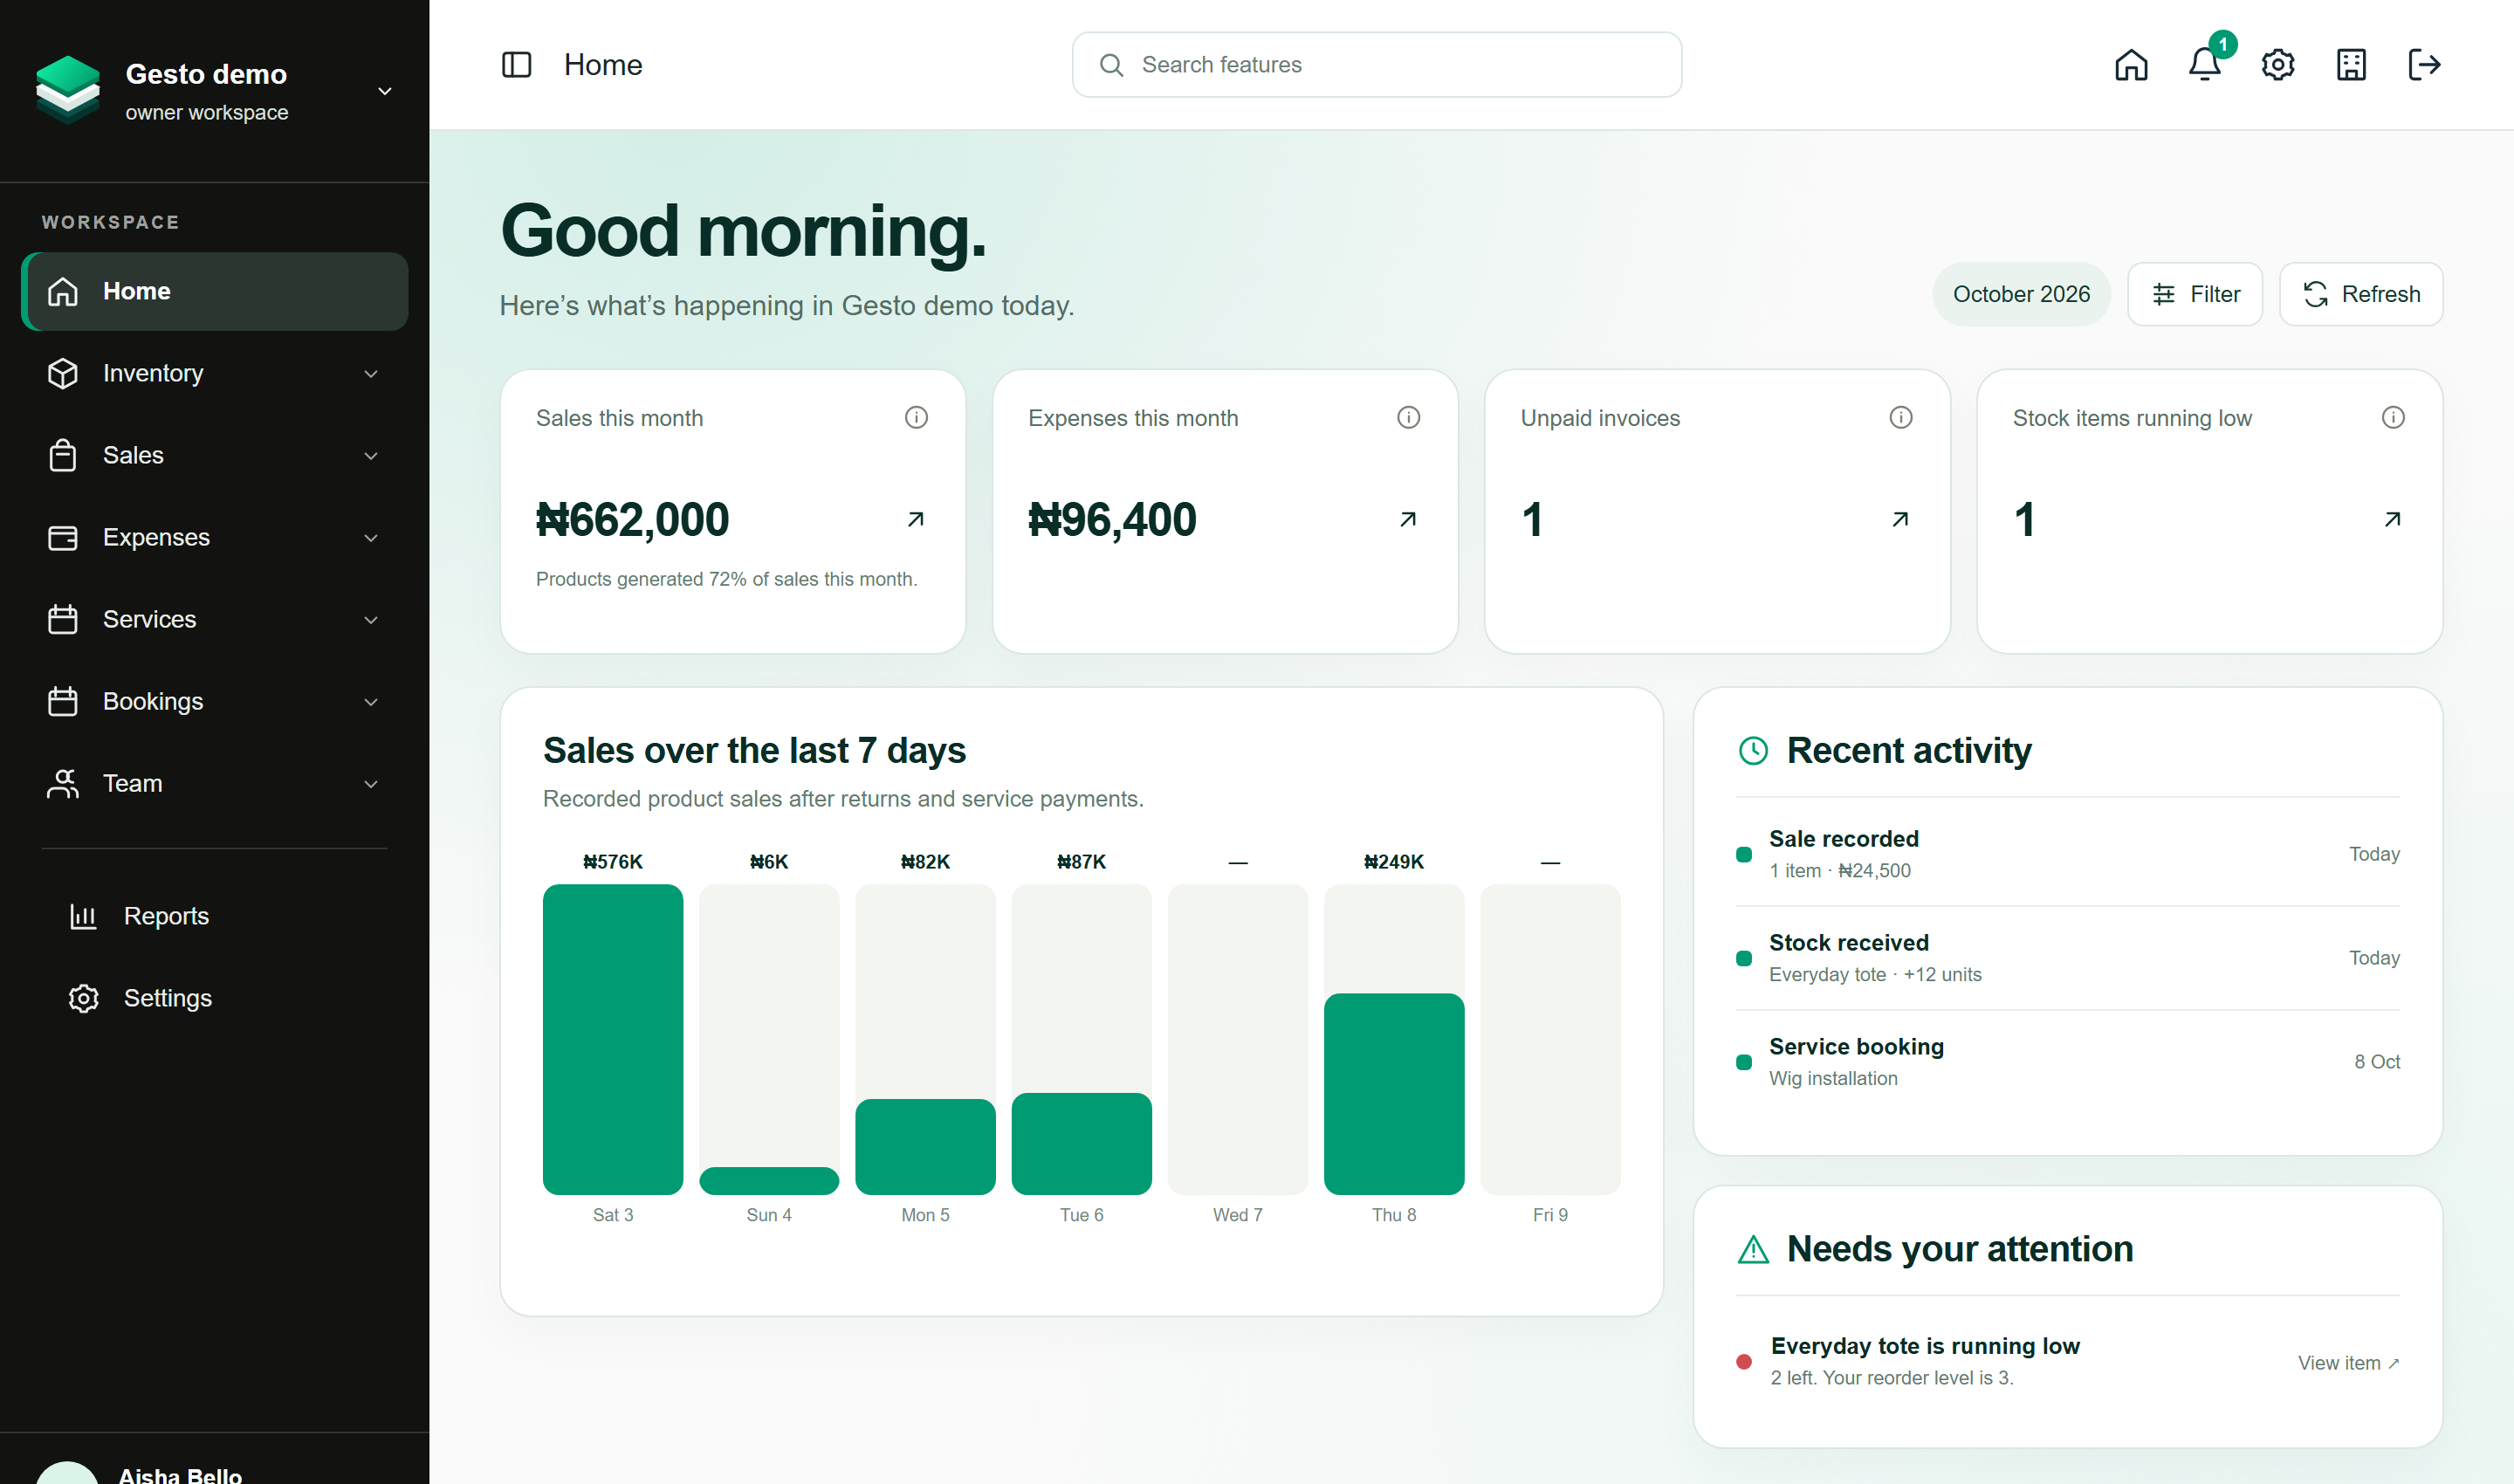
Task: Open Settings label in the sidebar
Action: tap(168, 998)
